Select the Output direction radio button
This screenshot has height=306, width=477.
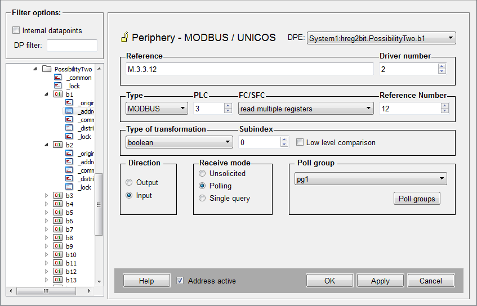130,182
